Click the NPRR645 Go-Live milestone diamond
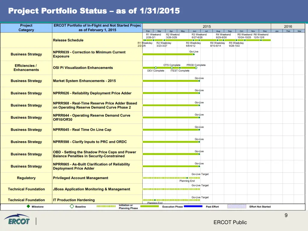Image resolution: width=308 pixels, height=231 pixels. tap(199, 130)
